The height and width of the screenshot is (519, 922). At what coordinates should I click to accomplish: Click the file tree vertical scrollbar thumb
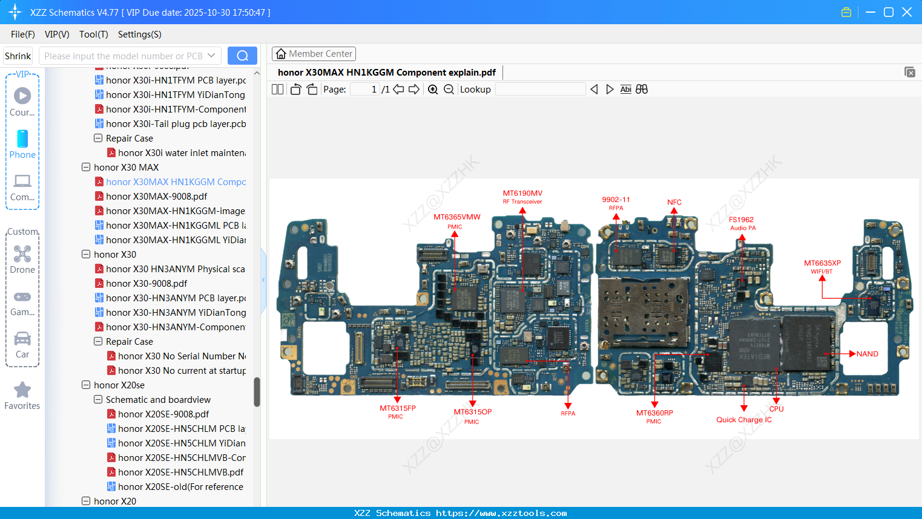pos(257,392)
